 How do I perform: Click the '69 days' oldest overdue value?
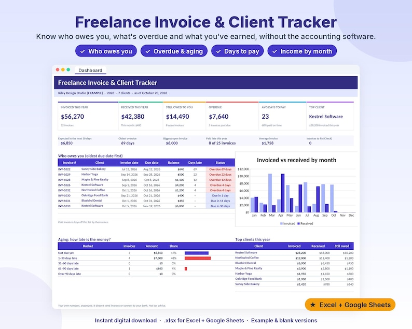pyautogui.click(x=128, y=143)
